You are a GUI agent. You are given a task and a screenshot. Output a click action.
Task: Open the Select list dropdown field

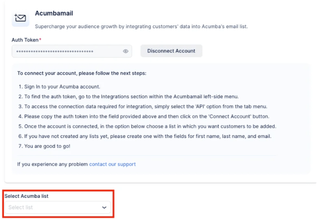52,207
